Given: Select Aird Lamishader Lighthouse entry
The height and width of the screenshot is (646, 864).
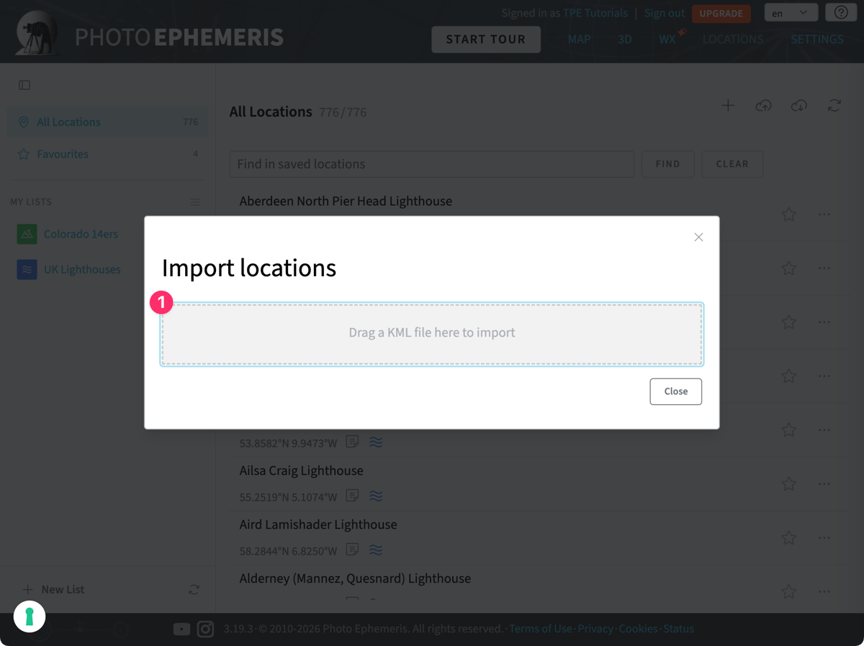Looking at the screenshot, I should 318,524.
